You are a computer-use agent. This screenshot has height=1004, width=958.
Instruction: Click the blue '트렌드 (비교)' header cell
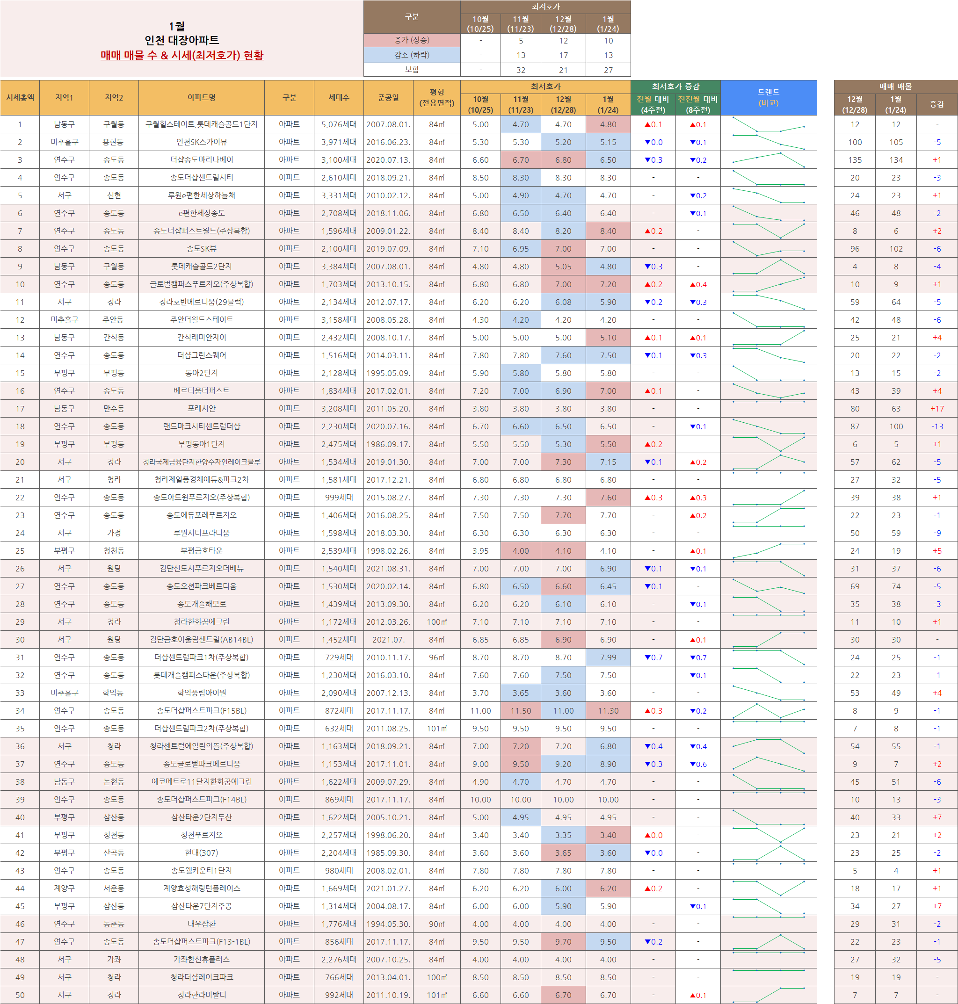[768, 97]
